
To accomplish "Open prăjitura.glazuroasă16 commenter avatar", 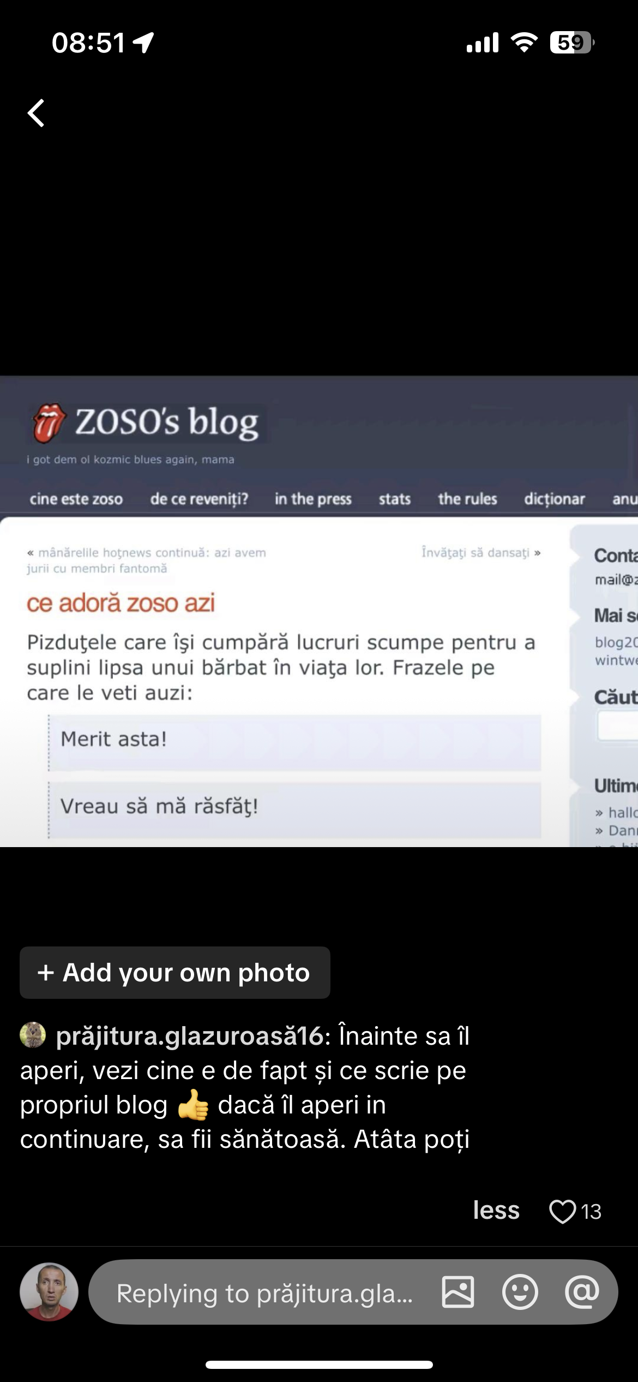I will pos(33,1035).
